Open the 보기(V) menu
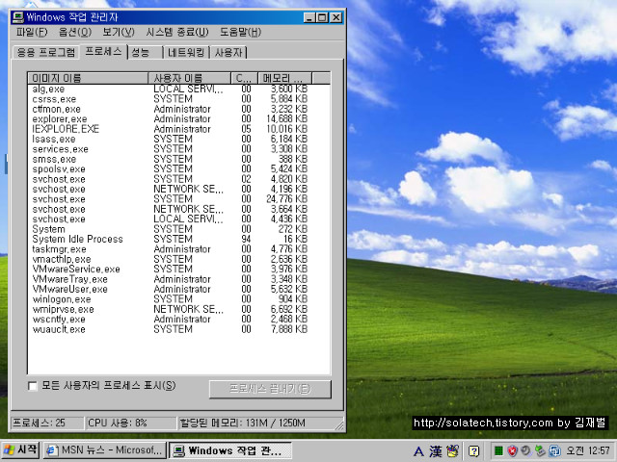Viewport: 617px width, 462px height. [119, 32]
